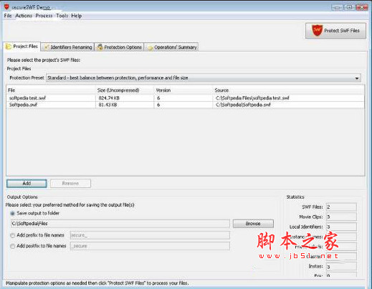Maximize the secureSWF Demo window
Image resolution: width=372 pixels, height=289 pixels.
pos(349,7)
